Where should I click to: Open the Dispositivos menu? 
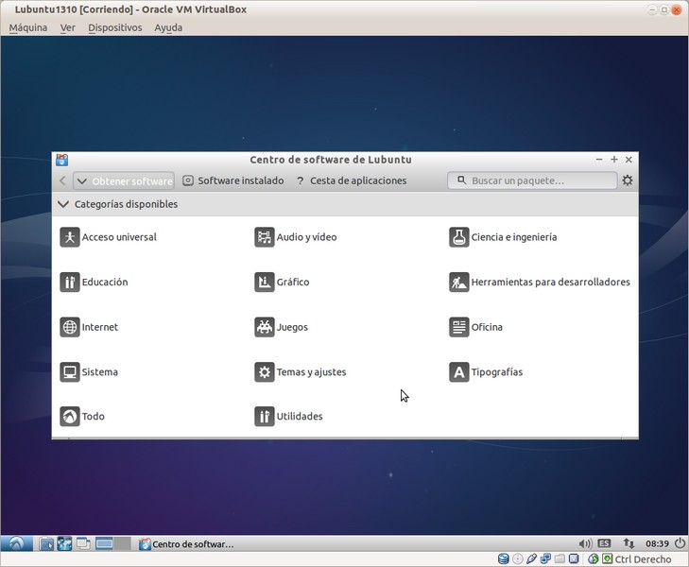pos(115,27)
